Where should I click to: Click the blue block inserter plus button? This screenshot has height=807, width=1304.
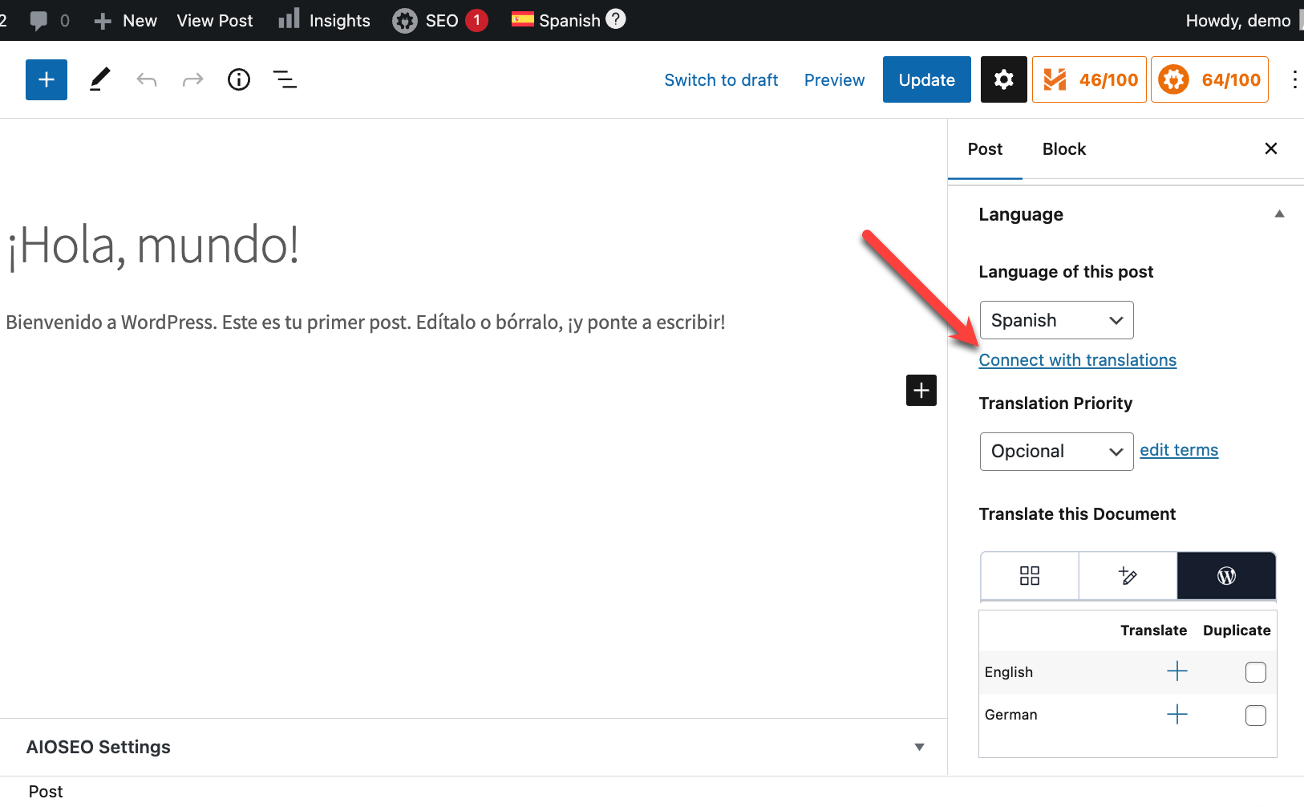[x=47, y=79]
